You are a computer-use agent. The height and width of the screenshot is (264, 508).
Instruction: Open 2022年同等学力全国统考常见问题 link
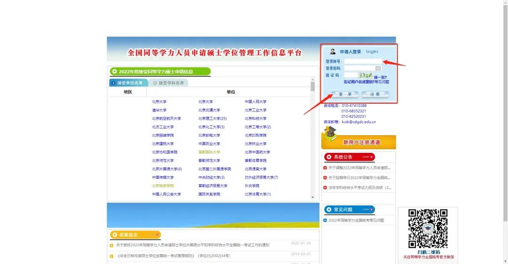pyautogui.click(x=356, y=220)
